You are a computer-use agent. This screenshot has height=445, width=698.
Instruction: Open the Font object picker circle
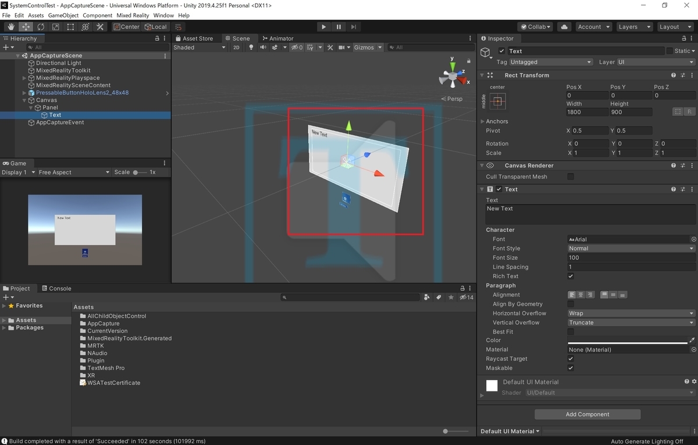(693, 239)
